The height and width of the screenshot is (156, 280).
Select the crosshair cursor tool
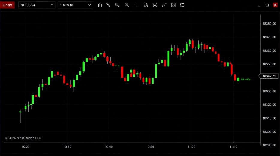click(x=136, y=5)
